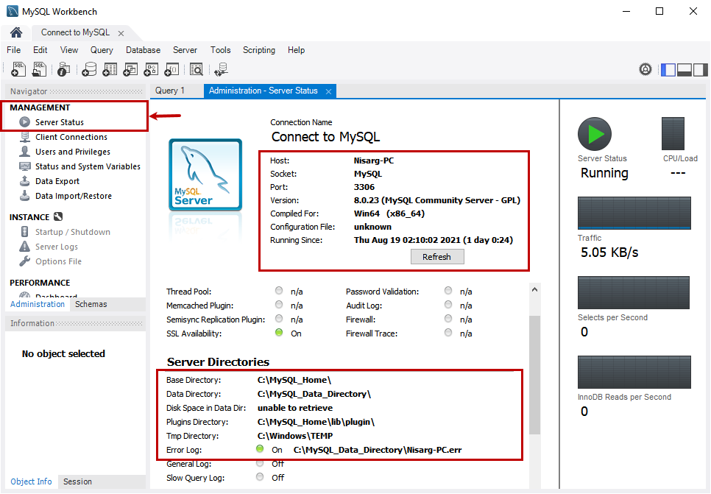Switch to the Query 1 tab
This screenshot has width=711, height=494.
pyautogui.click(x=170, y=91)
